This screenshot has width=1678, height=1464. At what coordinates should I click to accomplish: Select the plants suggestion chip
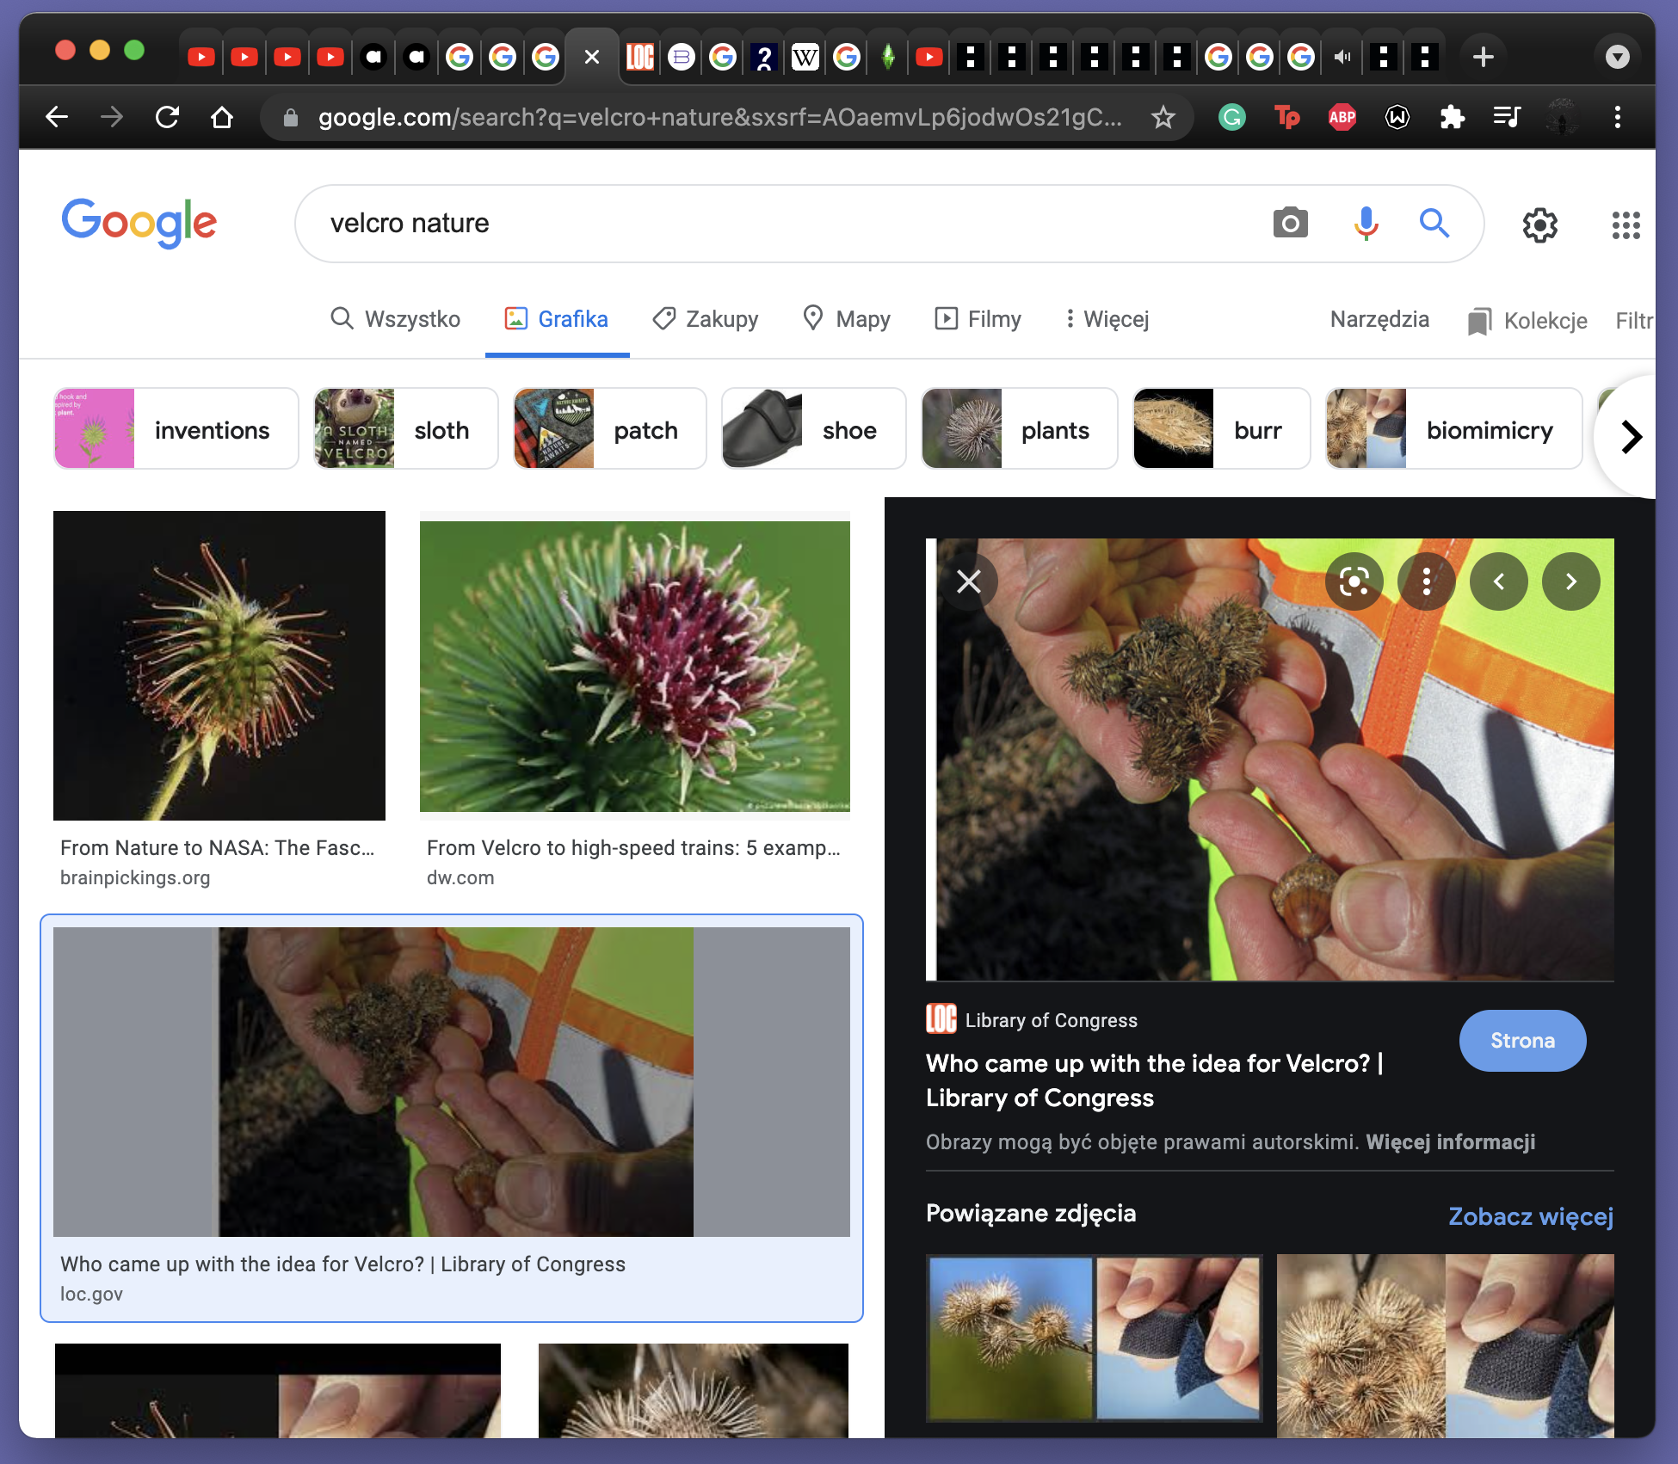1019,428
